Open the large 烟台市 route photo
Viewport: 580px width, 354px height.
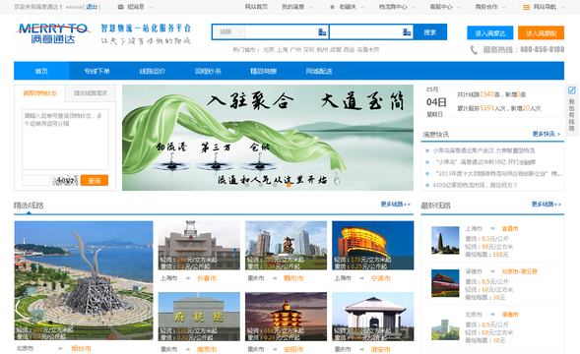(x=84, y=280)
